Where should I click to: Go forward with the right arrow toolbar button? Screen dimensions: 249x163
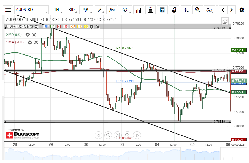(x=231, y=10)
